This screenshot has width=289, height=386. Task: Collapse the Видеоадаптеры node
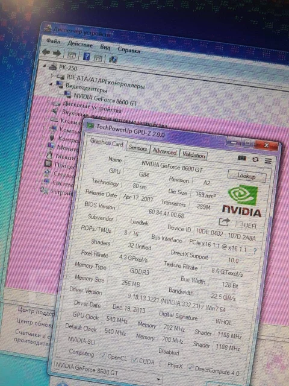[x=51, y=84]
